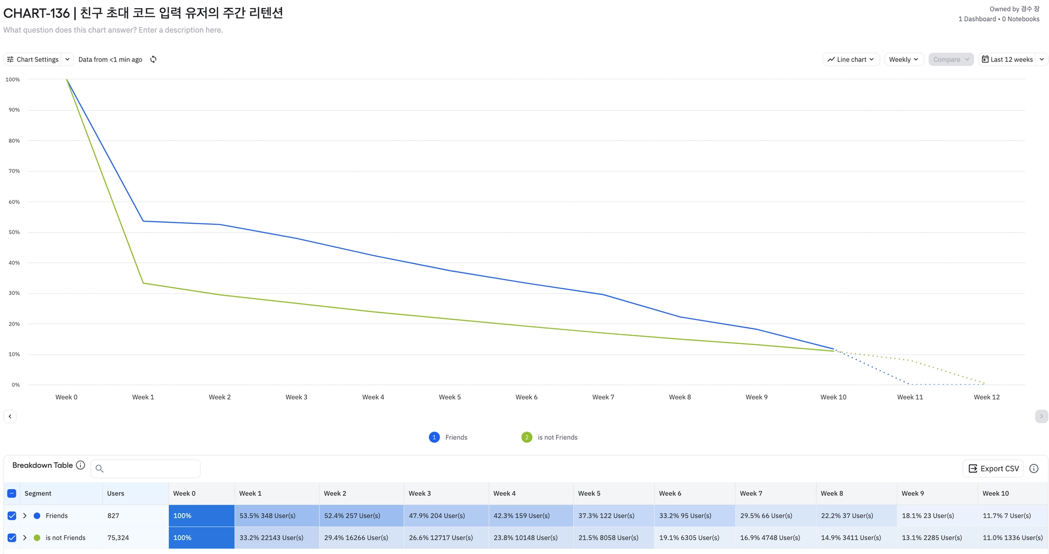This screenshot has height=554, width=1049.
Task: Click the Breakdown Table info icon
Action: (x=80, y=465)
